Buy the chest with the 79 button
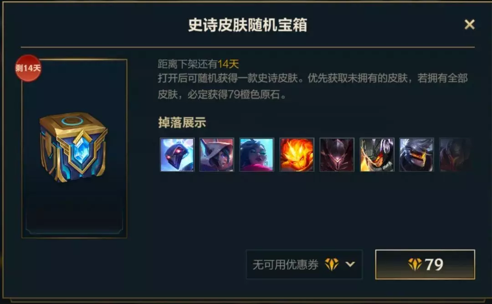This screenshot has width=492, height=304. click(425, 264)
